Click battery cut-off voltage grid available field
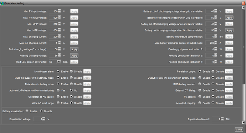Image resolution: width=246 pixels, height=133 pixels. [x=210, y=11]
